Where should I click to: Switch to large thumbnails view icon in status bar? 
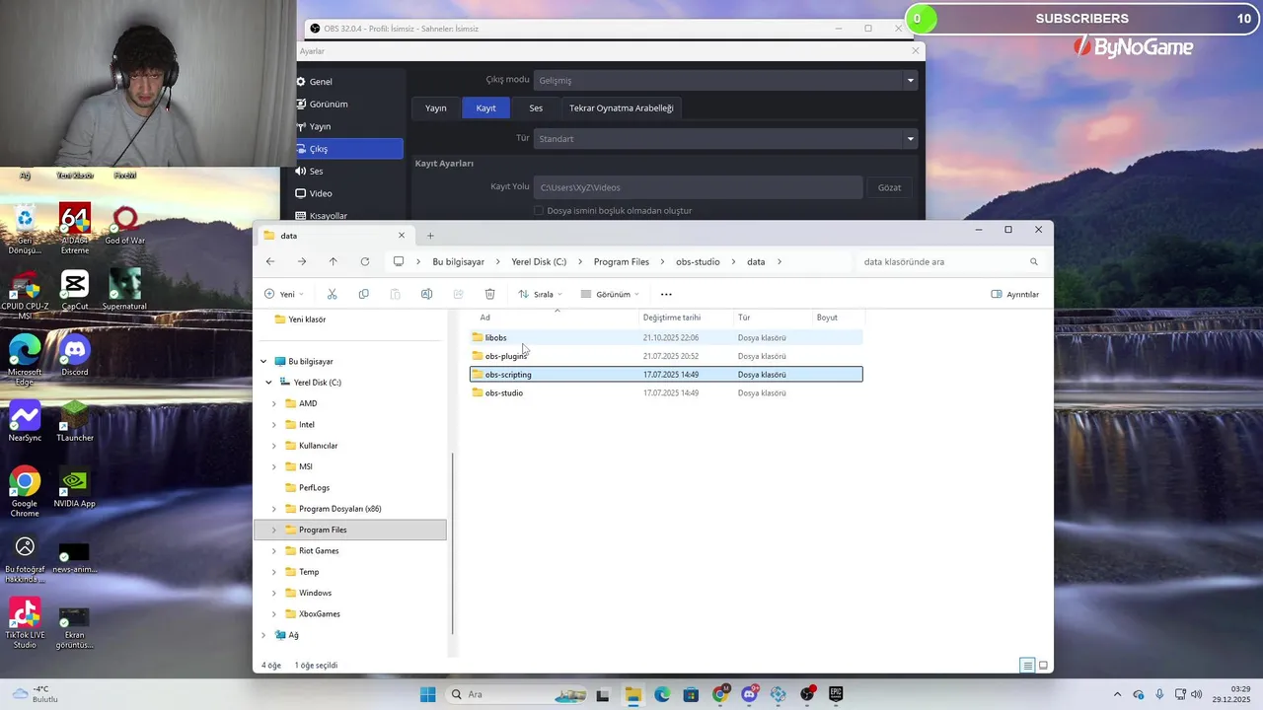[x=1043, y=666]
